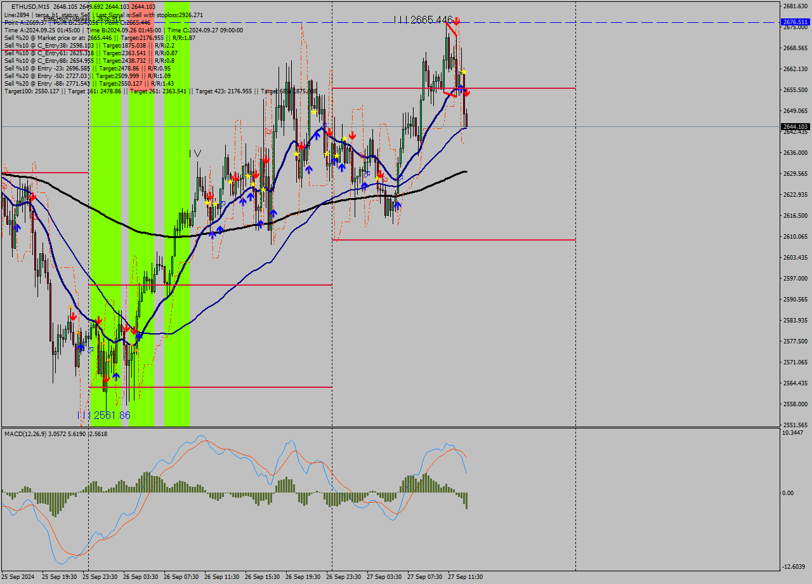The height and width of the screenshot is (584, 812).
Task: Select the blue 2676.511 price tag on axis
Action: coord(795,22)
